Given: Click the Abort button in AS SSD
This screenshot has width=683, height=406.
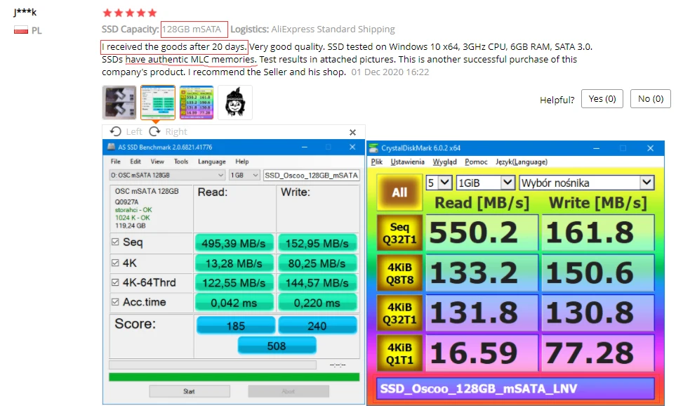Looking at the screenshot, I should click(x=289, y=391).
